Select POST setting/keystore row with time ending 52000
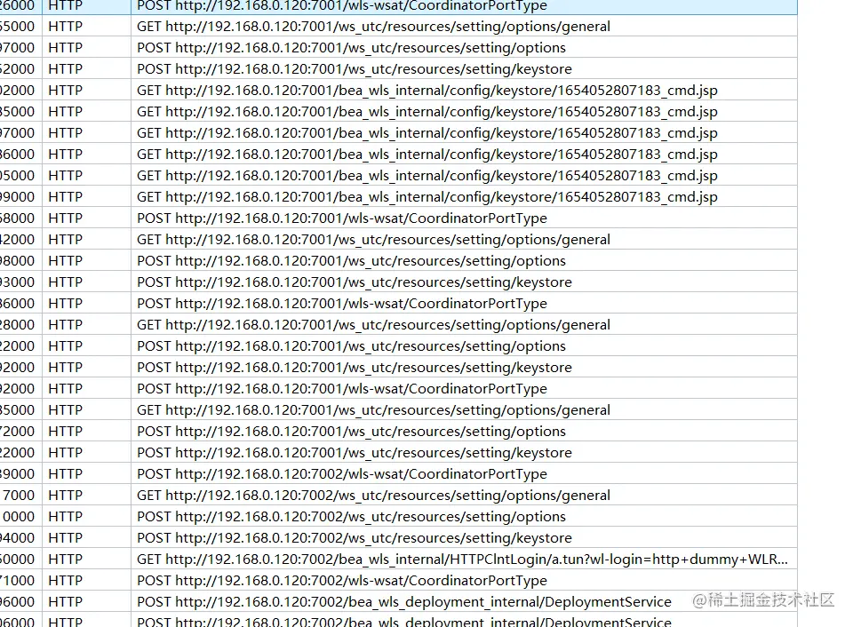The image size is (853, 627). click(398, 69)
